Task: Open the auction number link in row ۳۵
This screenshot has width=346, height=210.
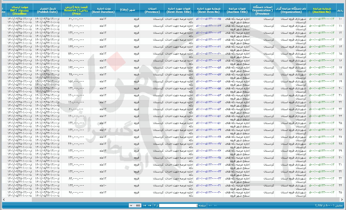Action: (322, 192)
